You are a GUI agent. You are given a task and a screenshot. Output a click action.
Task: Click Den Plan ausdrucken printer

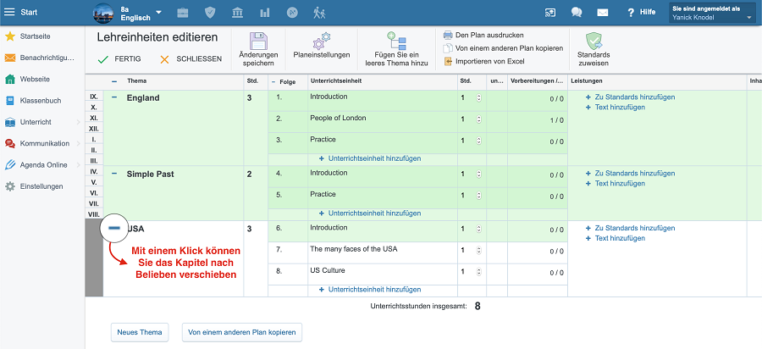click(483, 35)
